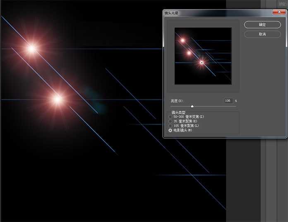The height and width of the screenshot is (222, 288).
Task: Click the 镜头类型 group heading
Action: tap(179, 112)
